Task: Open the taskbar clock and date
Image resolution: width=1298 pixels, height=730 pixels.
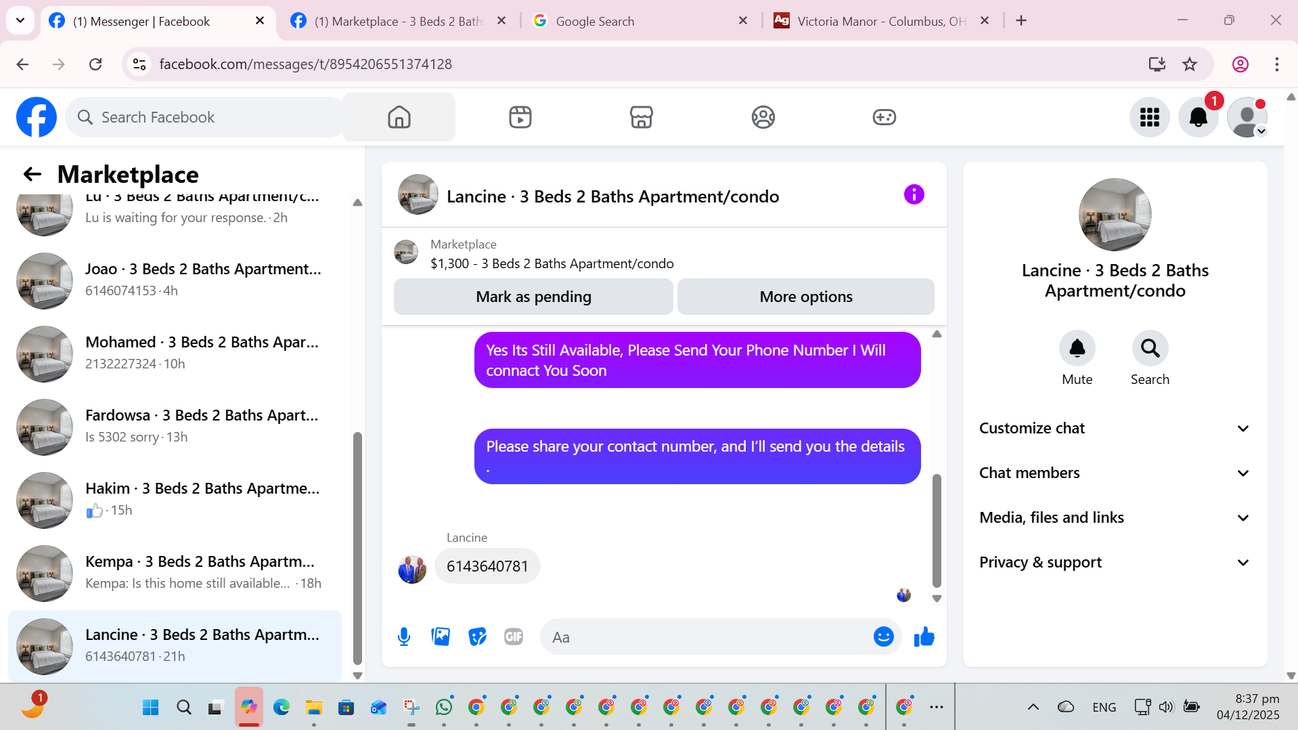Action: [x=1247, y=707]
